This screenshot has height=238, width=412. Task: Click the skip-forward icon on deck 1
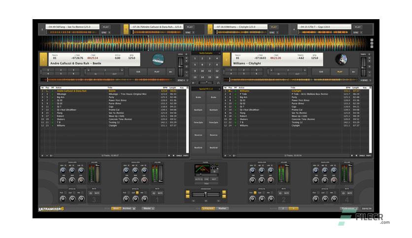click(171, 72)
